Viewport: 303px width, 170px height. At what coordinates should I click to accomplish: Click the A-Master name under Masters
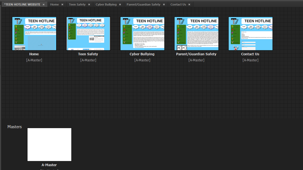49,165
